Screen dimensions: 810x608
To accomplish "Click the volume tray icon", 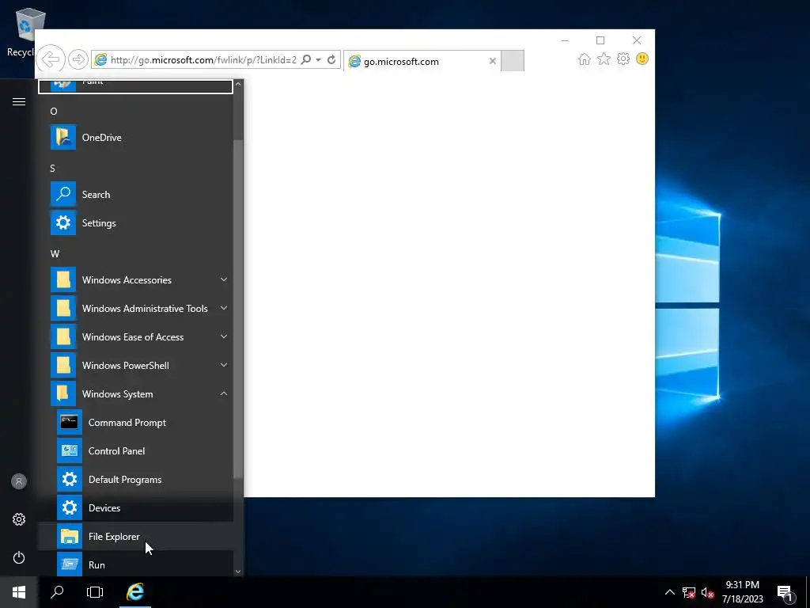I will (708, 592).
